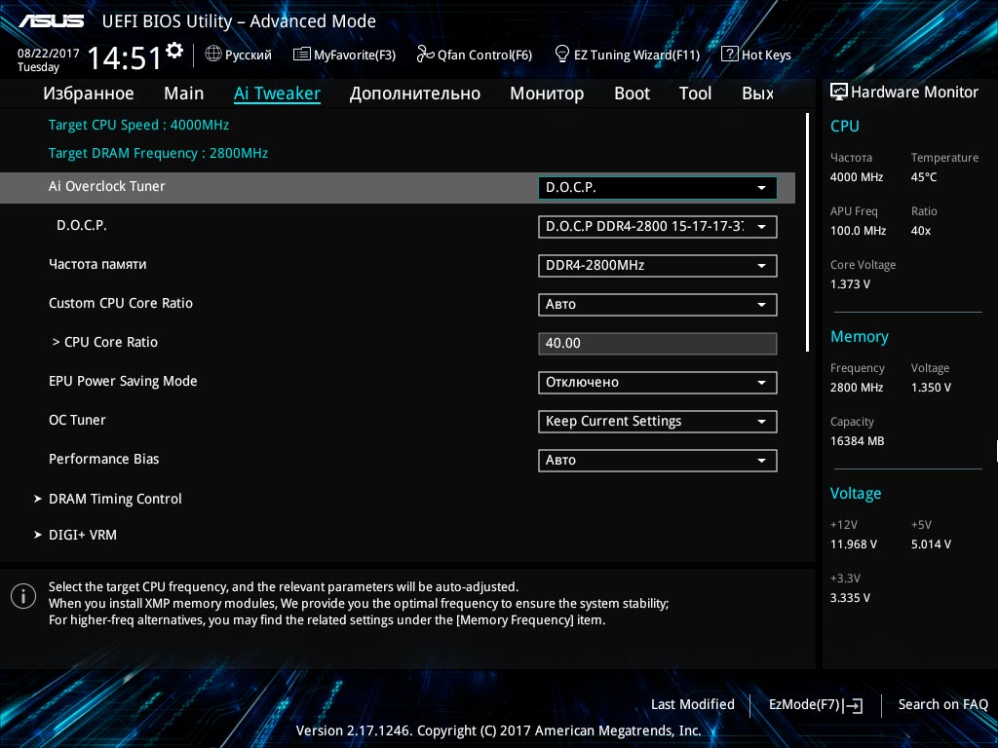This screenshot has width=998, height=748.
Task: Open the Ai Overclock Tuner dropdown
Action: pyautogui.click(x=658, y=188)
